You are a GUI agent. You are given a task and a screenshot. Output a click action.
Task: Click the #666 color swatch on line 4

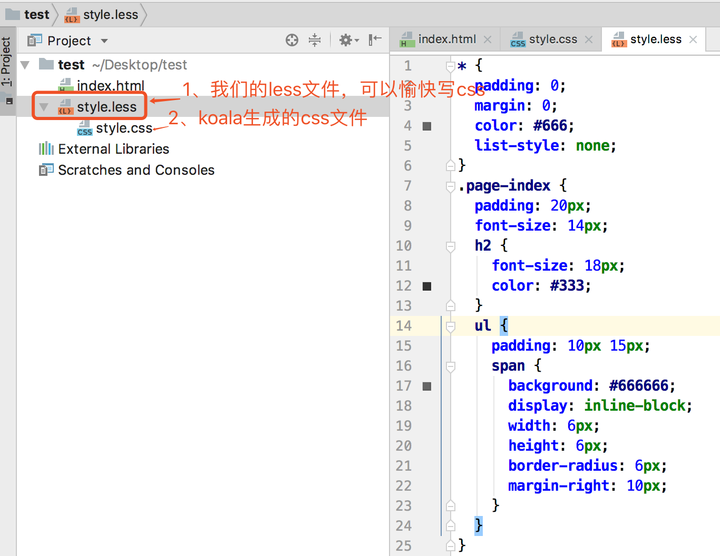[x=427, y=126]
